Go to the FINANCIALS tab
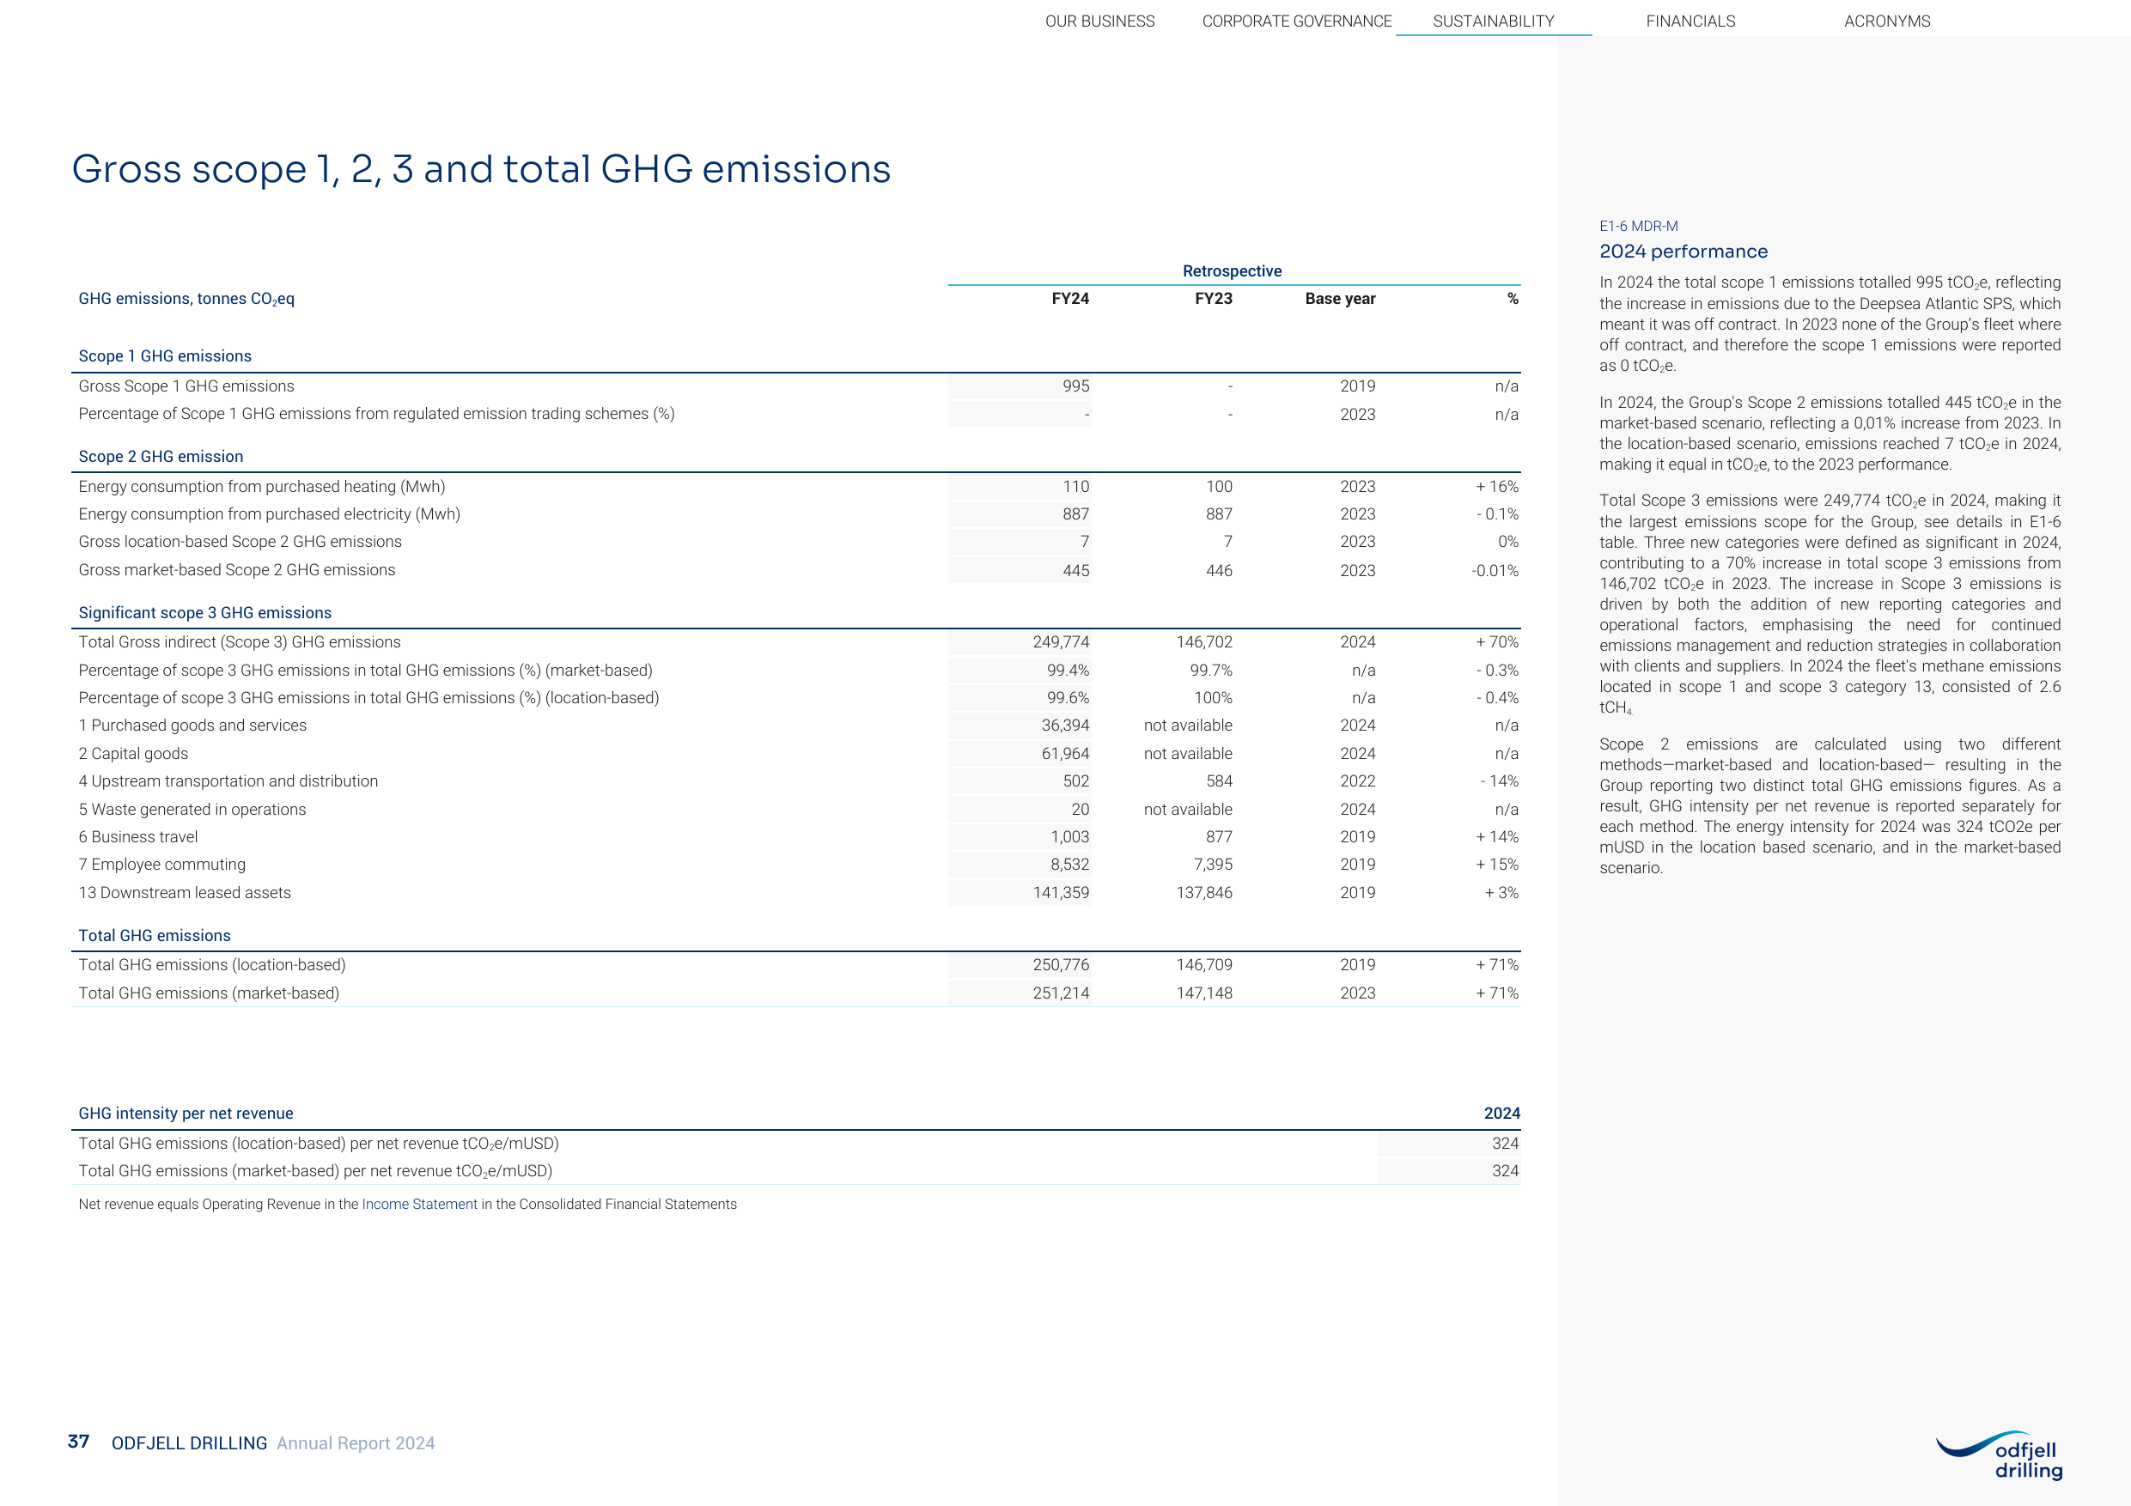Image resolution: width=2131 pixels, height=1506 pixels. [x=1690, y=21]
